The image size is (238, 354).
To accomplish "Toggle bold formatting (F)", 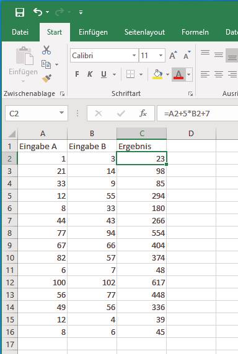I will click(x=77, y=74).
